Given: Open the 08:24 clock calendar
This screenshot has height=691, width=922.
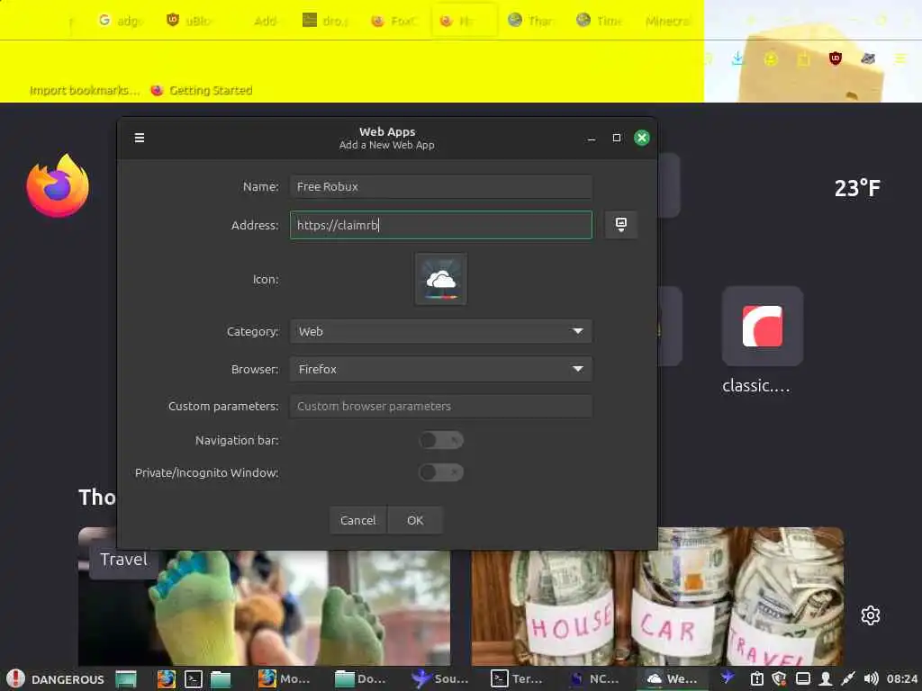Looking at the screenshot, I should 902,678.
